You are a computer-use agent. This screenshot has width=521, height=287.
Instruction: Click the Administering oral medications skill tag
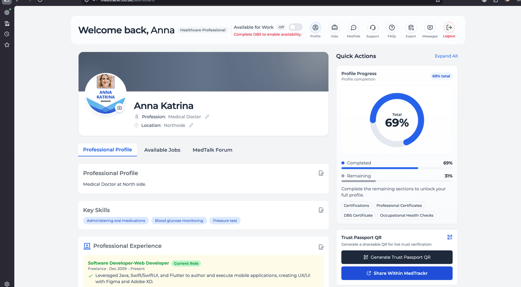click(116, 221)
